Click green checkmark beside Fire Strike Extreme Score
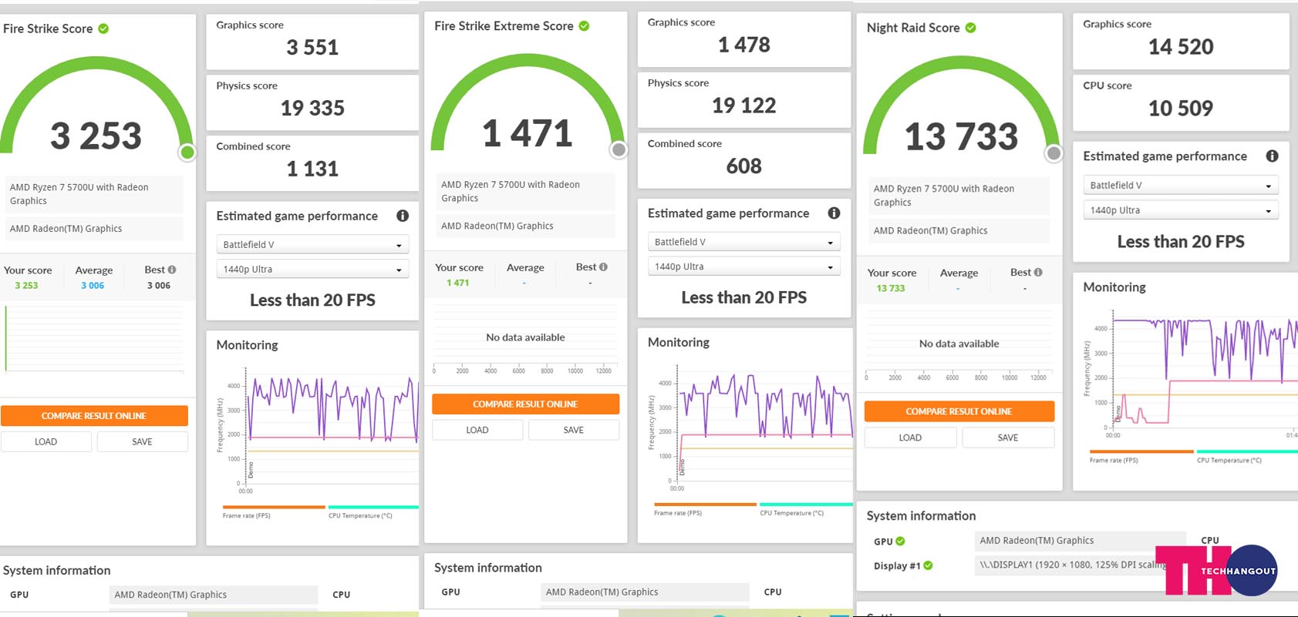The height and width of the screenshot is (617, 1298). [584, 25]
